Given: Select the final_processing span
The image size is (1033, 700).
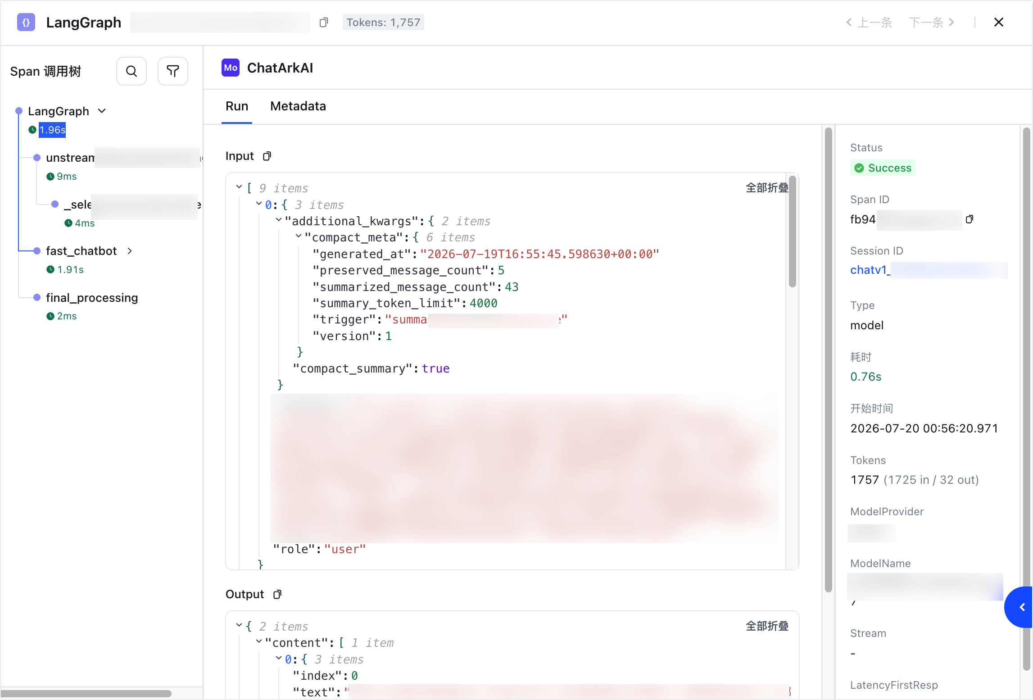Looking at the screenshot, I should pos(92,298).
